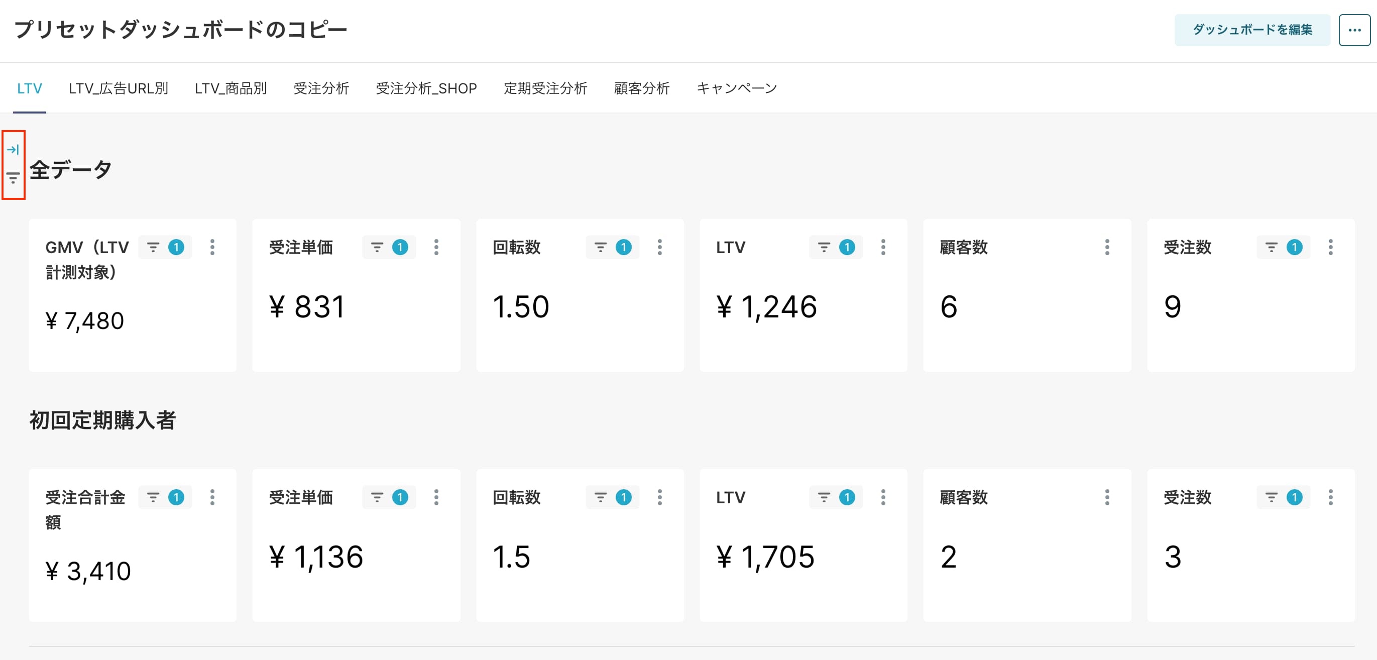Screen dimensions: 1377x660
Task: Open filter on 受注合計金額 card
Action: (165, 497)
